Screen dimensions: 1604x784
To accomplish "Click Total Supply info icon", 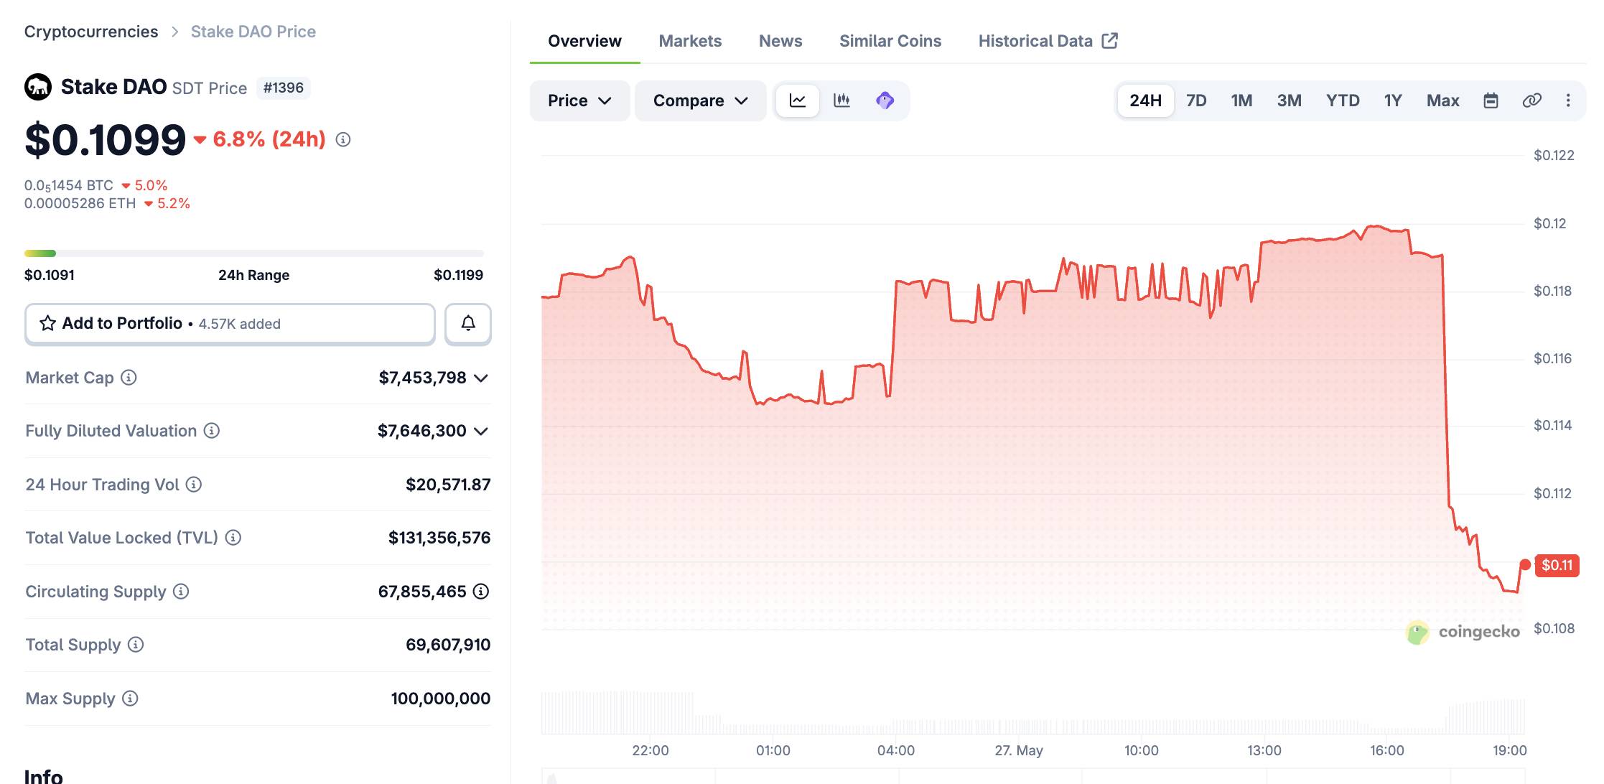I will coord(136,645).
